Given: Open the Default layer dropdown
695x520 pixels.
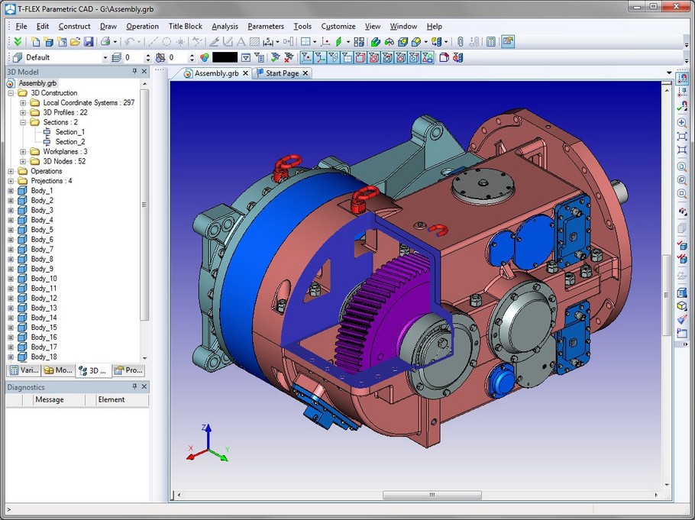Looking at the screenshot, I should [x=105, y=57].
